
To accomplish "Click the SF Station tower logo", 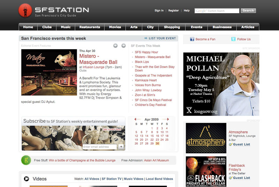I will point(25,10).
